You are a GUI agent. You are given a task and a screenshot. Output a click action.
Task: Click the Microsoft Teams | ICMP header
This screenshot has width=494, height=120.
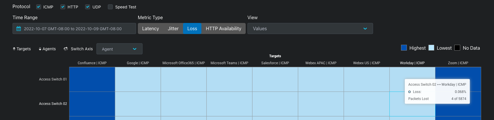point(229,63)
